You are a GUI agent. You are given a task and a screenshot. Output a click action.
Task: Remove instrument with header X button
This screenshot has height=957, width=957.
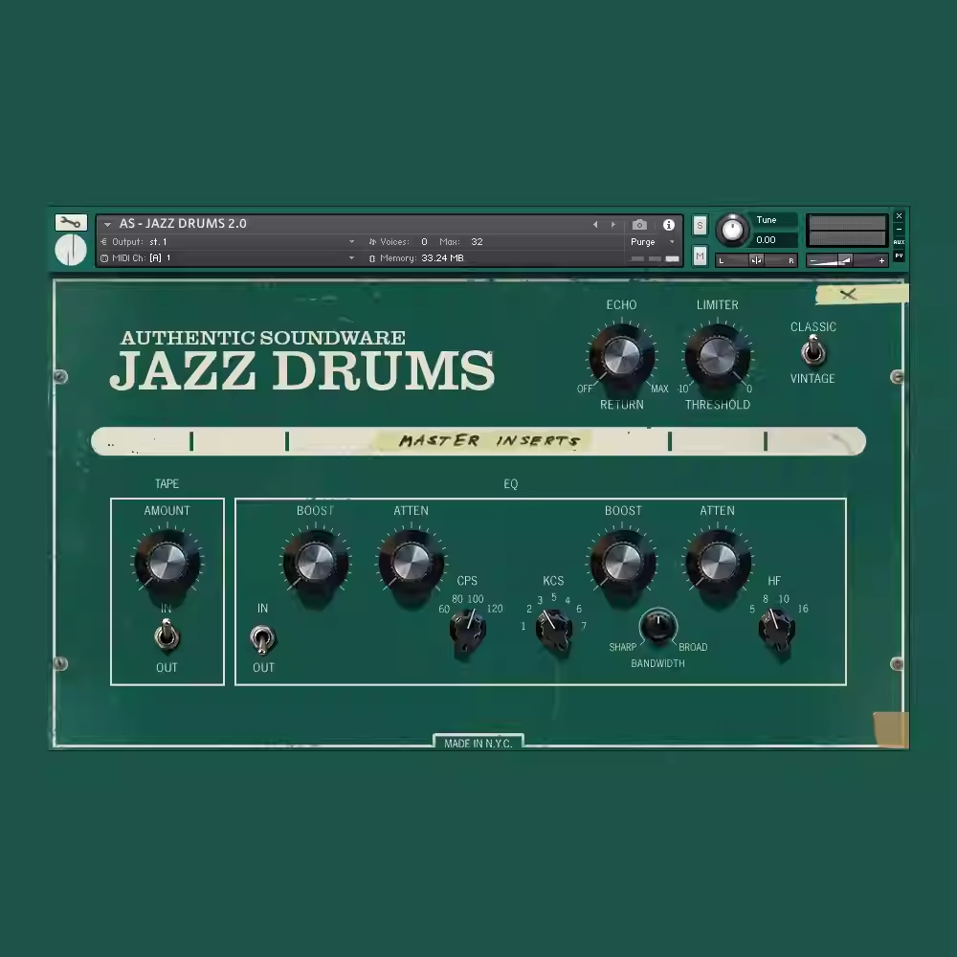coord(899,216)
